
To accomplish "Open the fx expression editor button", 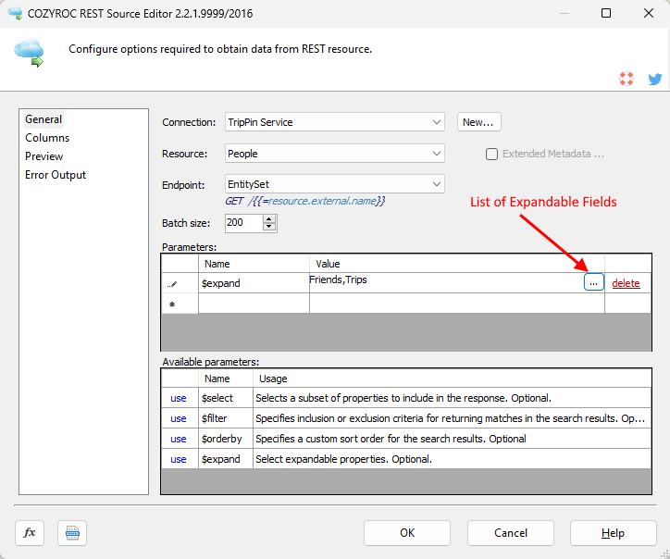I will coord(30,533).
